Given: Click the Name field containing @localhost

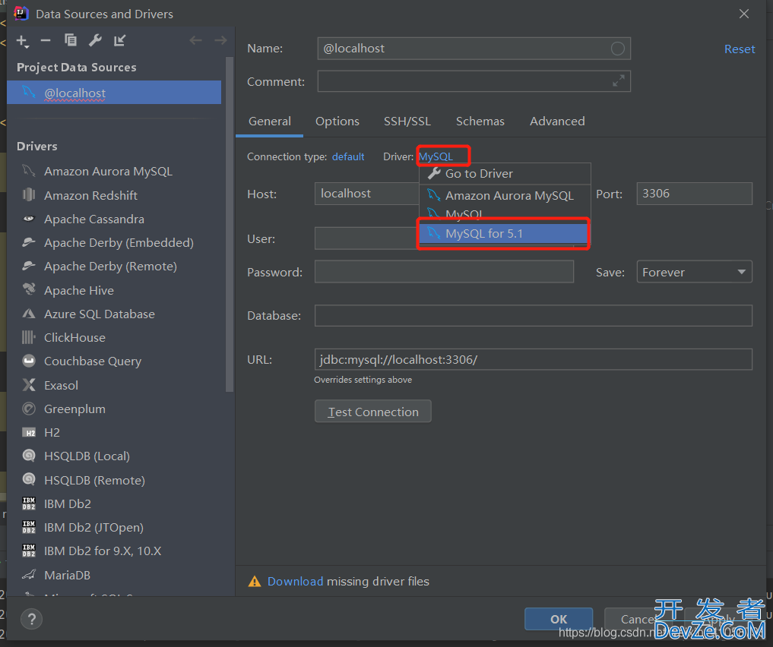Looking at the screenshot, I should pyautogui.click(x=474, y=49).
